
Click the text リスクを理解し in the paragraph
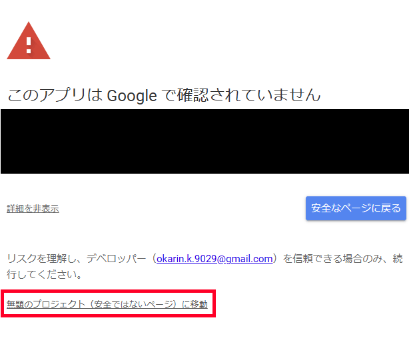coord(41,259)
